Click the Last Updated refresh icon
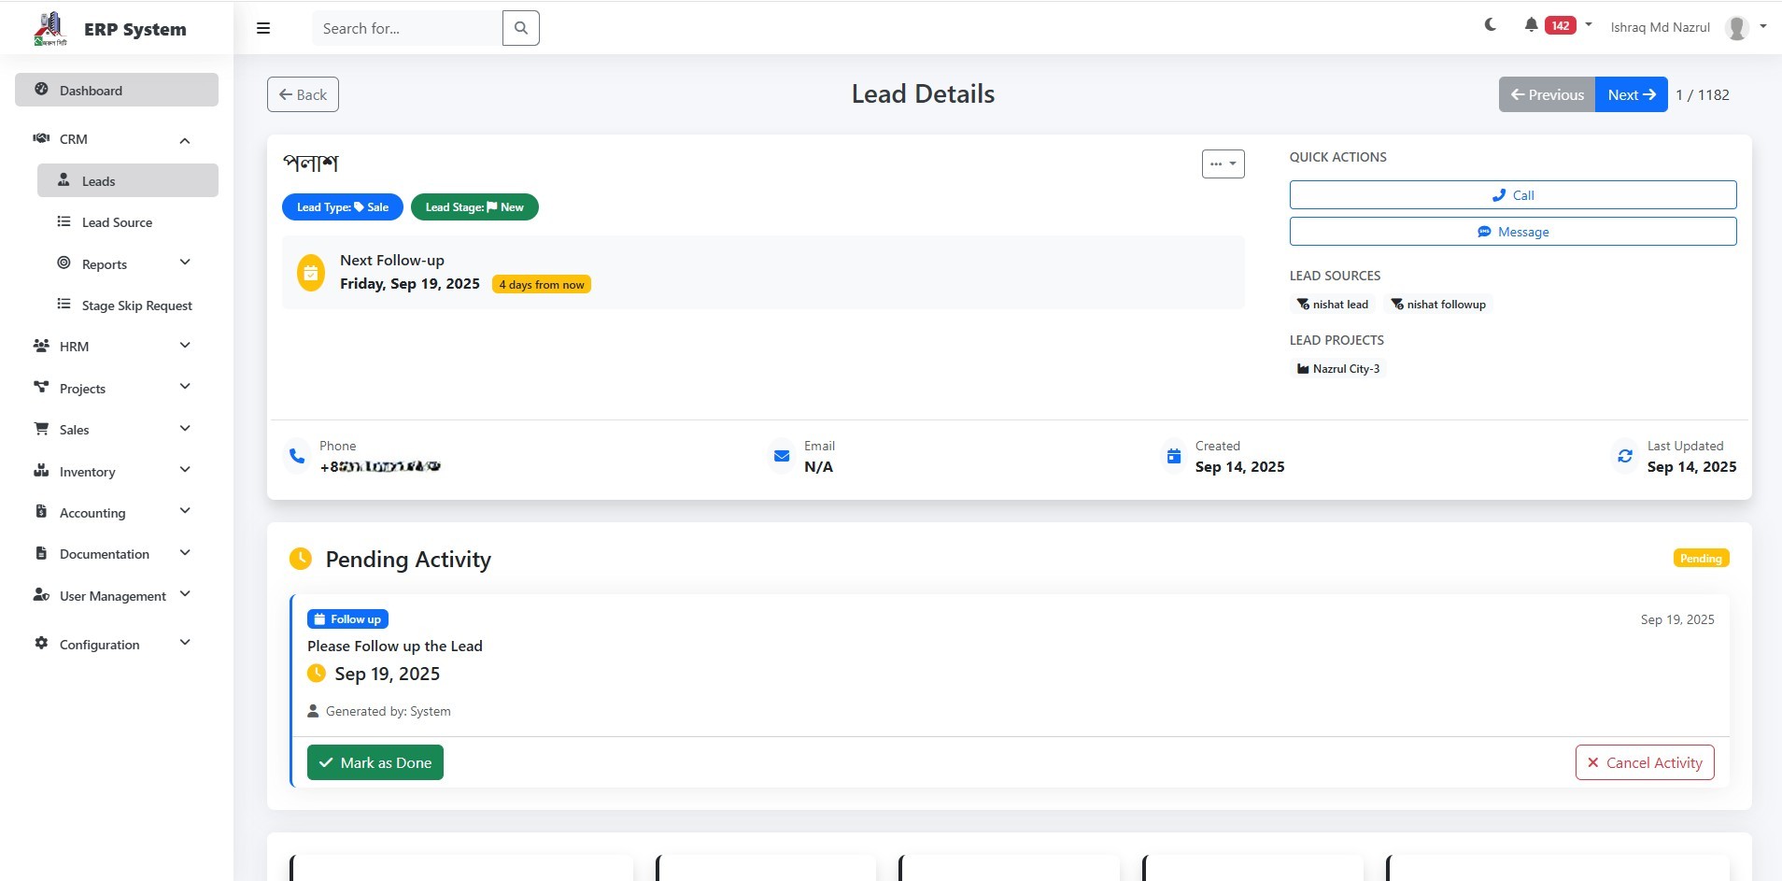Viewport: 1782px width, 881px height. [x=1625, y=456]
